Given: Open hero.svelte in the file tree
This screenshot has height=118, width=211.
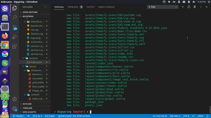Looking at the screenshot, I should [35, 87].
